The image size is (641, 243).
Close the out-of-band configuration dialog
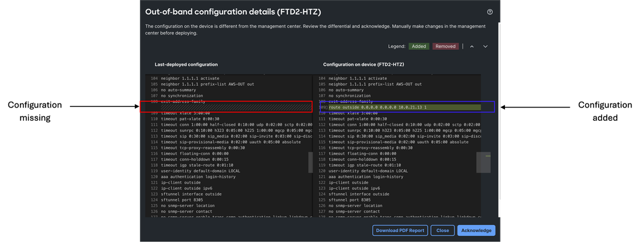(442, 230)
